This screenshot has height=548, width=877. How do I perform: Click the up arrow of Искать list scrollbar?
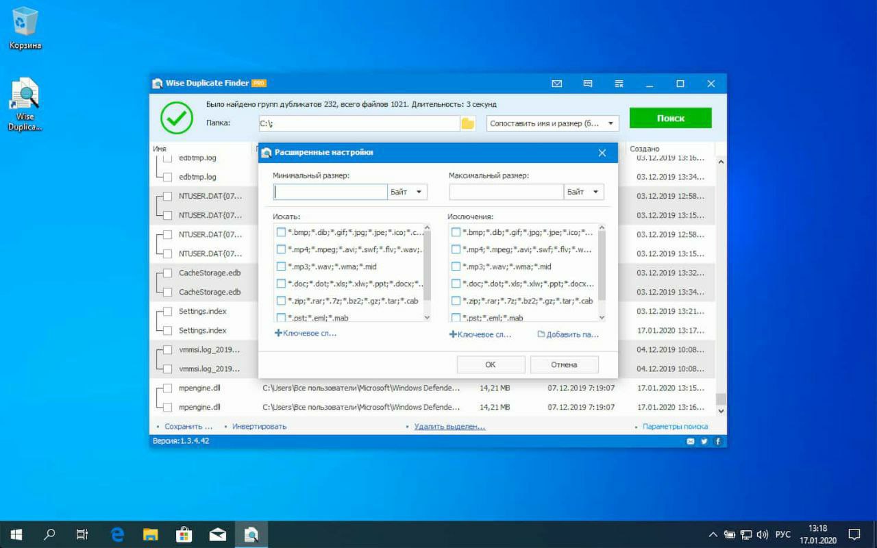tap(427, 227)
